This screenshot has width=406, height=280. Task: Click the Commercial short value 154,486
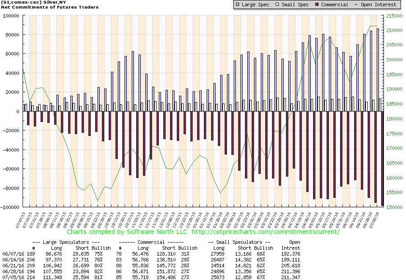tap(166, 277)
